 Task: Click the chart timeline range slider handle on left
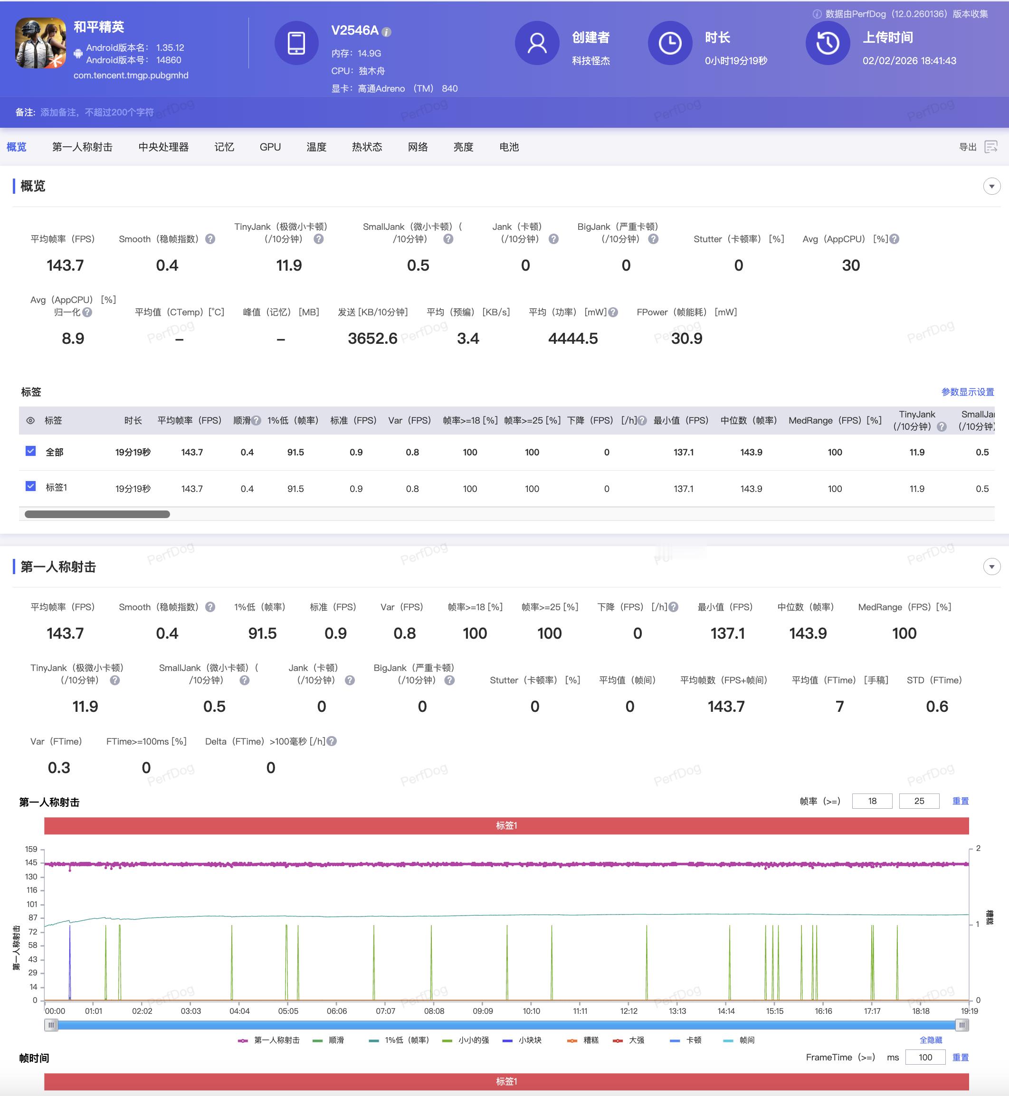[51, 1025]
